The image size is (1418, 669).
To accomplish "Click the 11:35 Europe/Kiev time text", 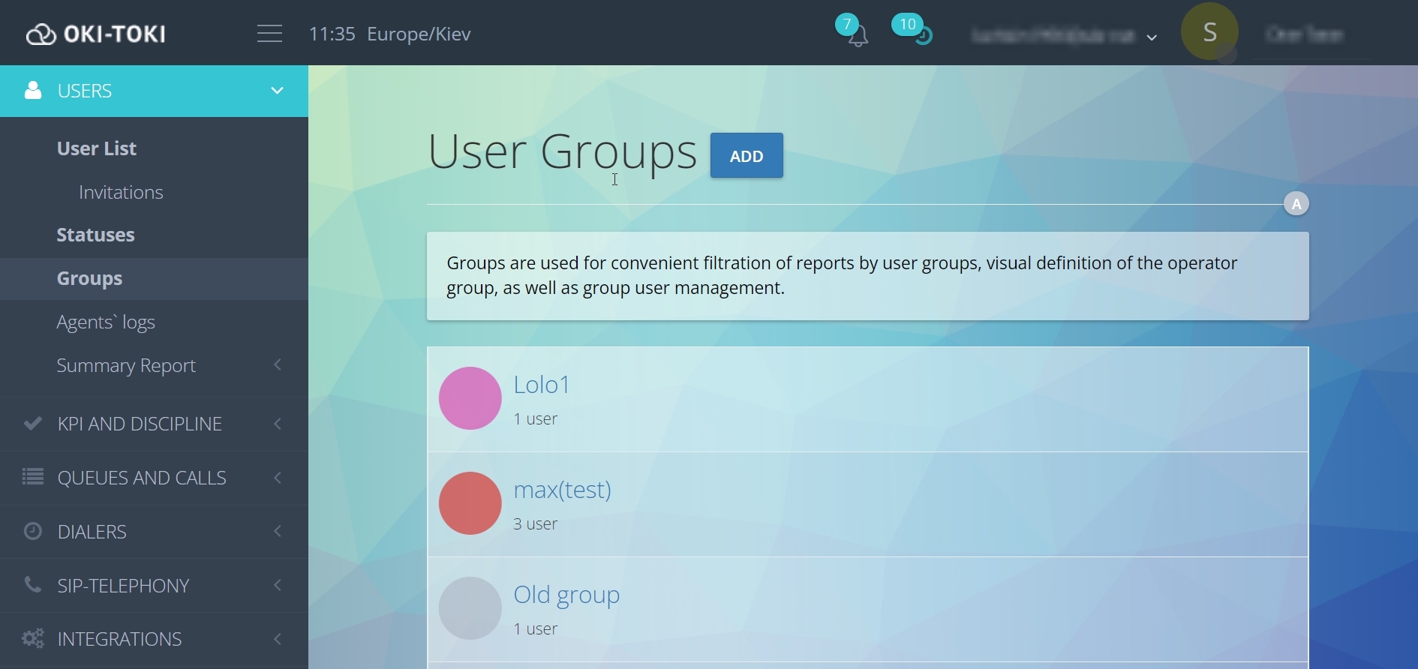I will (390, 34).
